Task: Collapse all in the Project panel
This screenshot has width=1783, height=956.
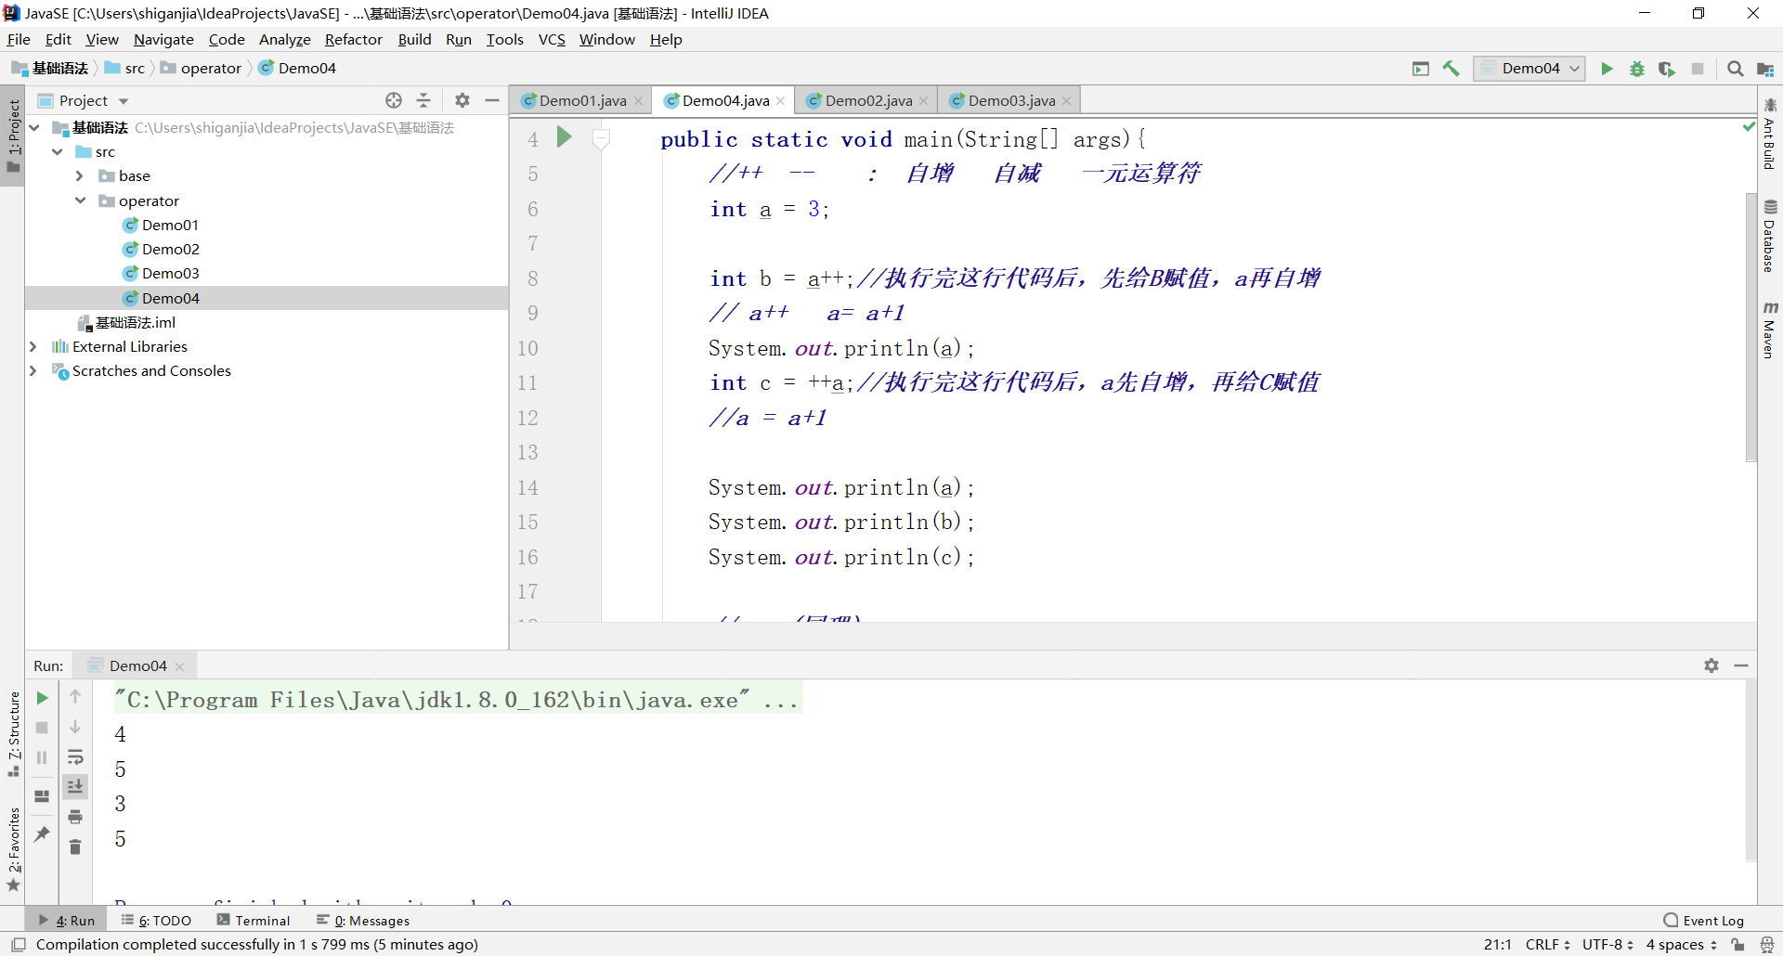Action: tap(423, 100)
